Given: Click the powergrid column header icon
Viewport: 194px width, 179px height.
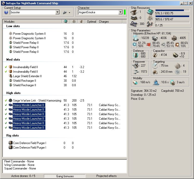Looking at the screenshot, I should [x=74, y=21].
